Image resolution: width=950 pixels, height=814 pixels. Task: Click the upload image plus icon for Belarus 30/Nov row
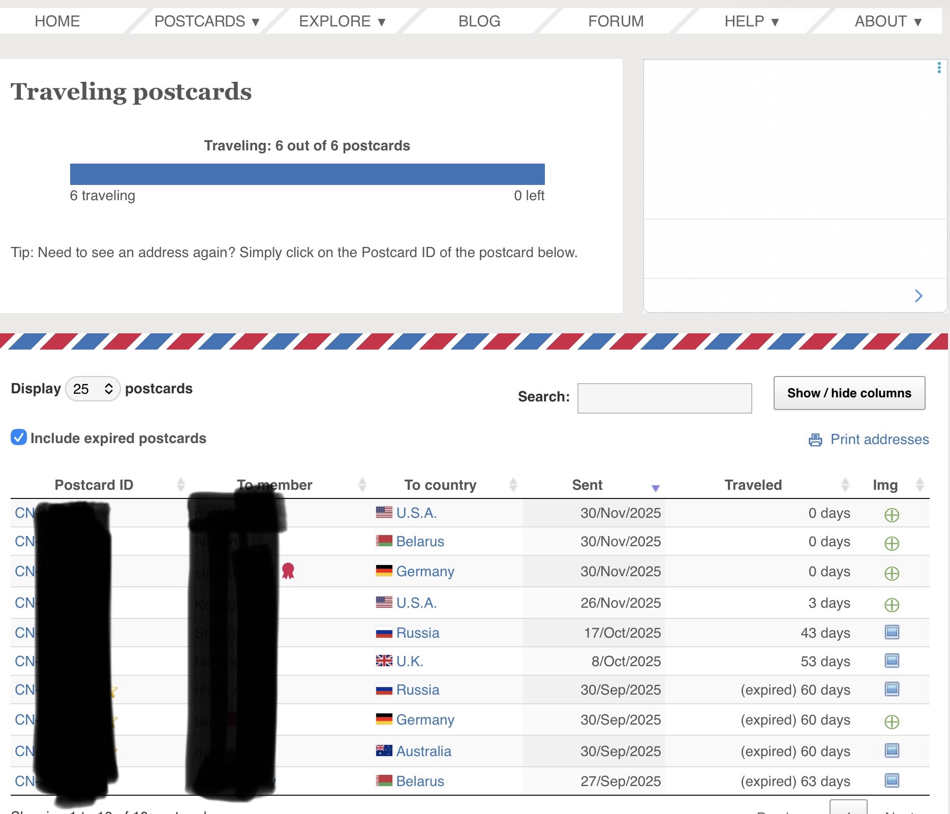(892, 543)
